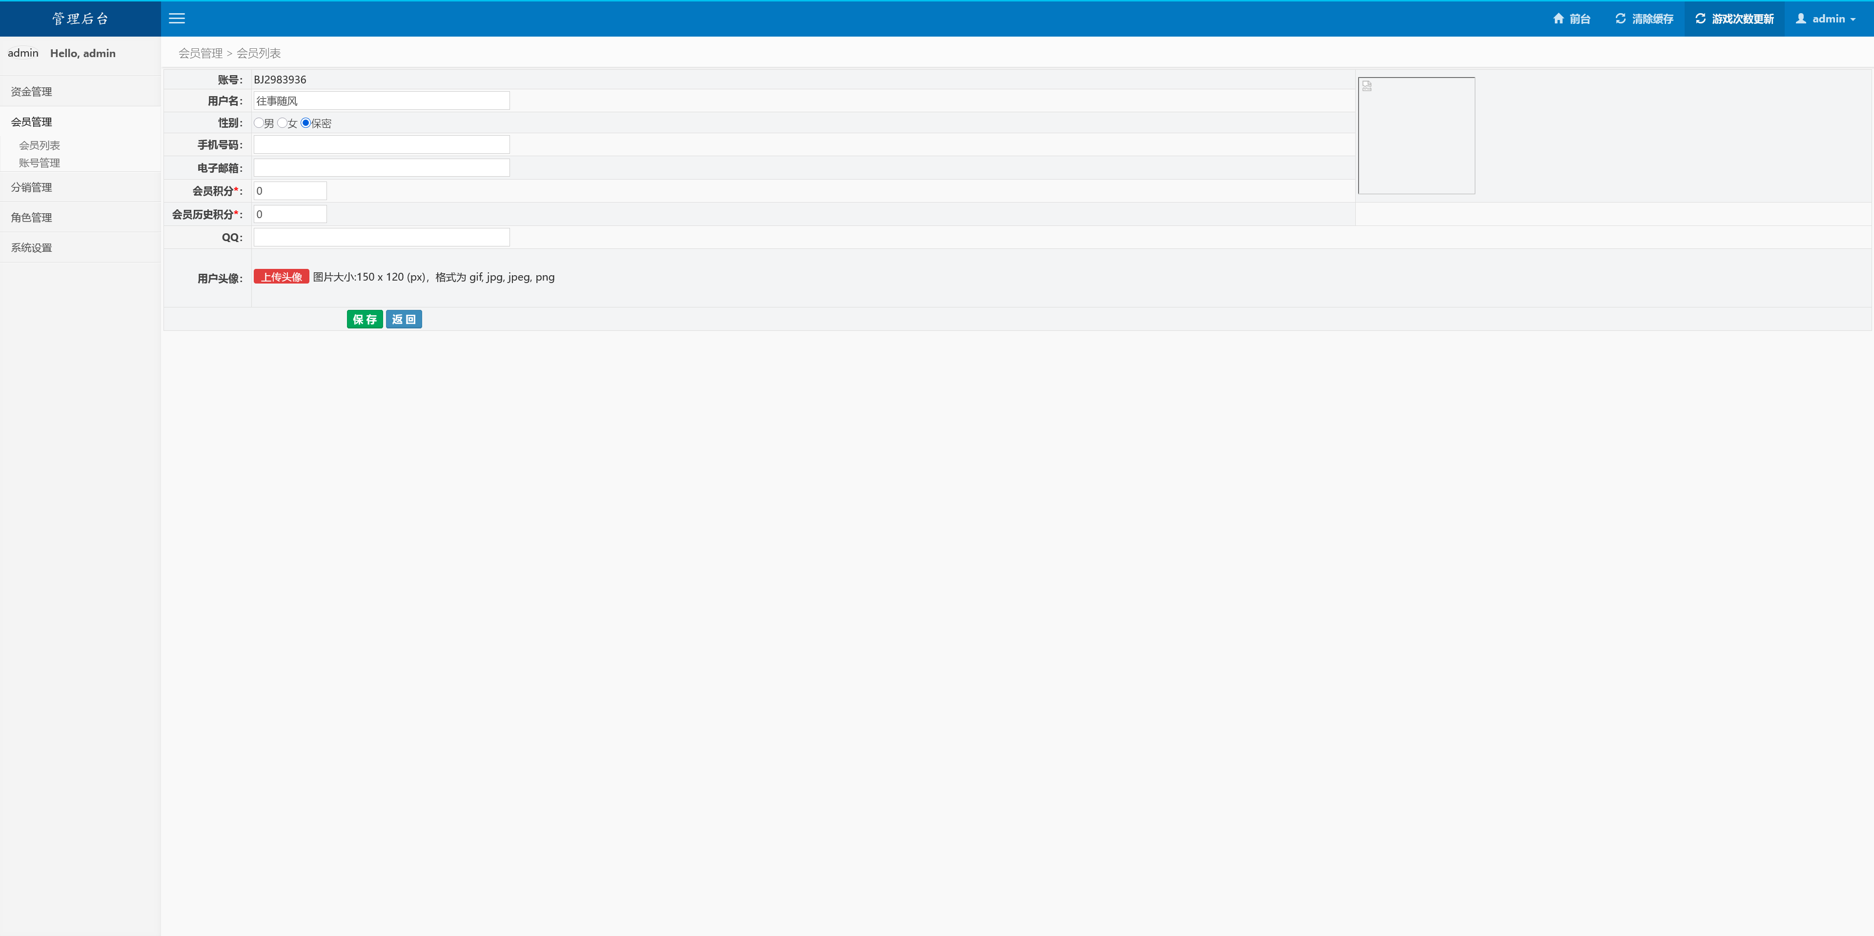1874x936 pixels.
Task: Select the 男 gender radio button
Action: click(x=259, y=123)
